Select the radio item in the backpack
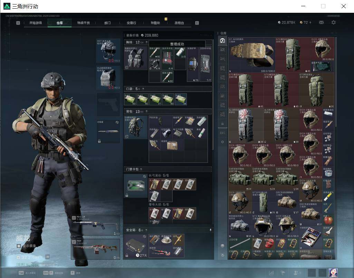Image resolution: width=354 pixels, height=278 pixels. pyautogui.click(x=172, y=145)
